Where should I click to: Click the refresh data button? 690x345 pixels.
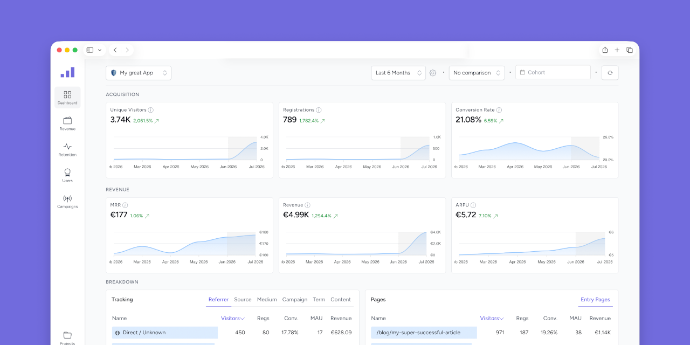click(x=610, y=73)
